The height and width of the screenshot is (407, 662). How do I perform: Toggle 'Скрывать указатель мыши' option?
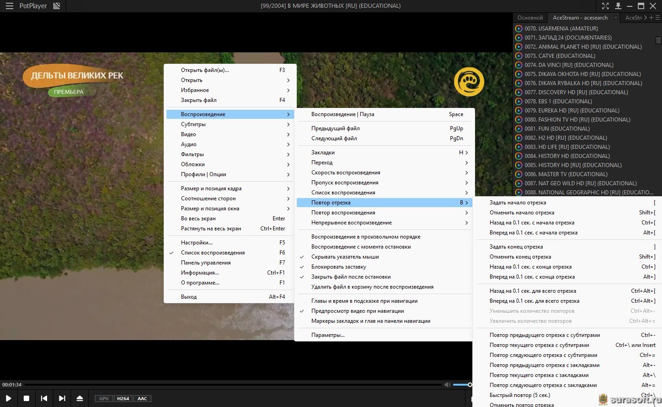[345, 257]
